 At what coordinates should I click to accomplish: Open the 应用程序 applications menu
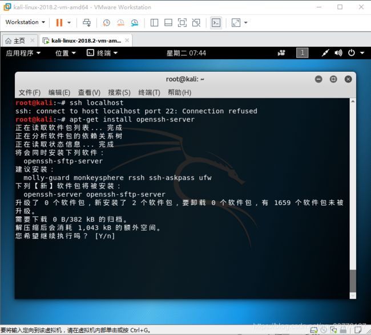tap(23, 53)
